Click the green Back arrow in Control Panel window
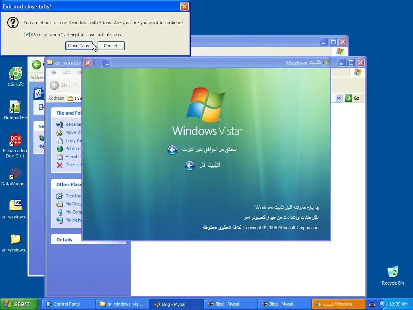 point(37,65)
